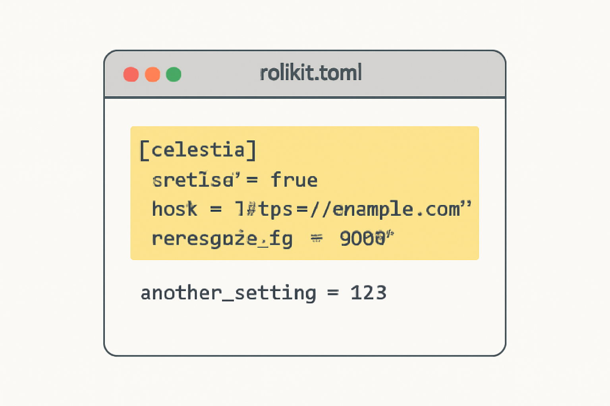610x406 pixels.
Task: Click the 123 value
Action: pos(368,293)
